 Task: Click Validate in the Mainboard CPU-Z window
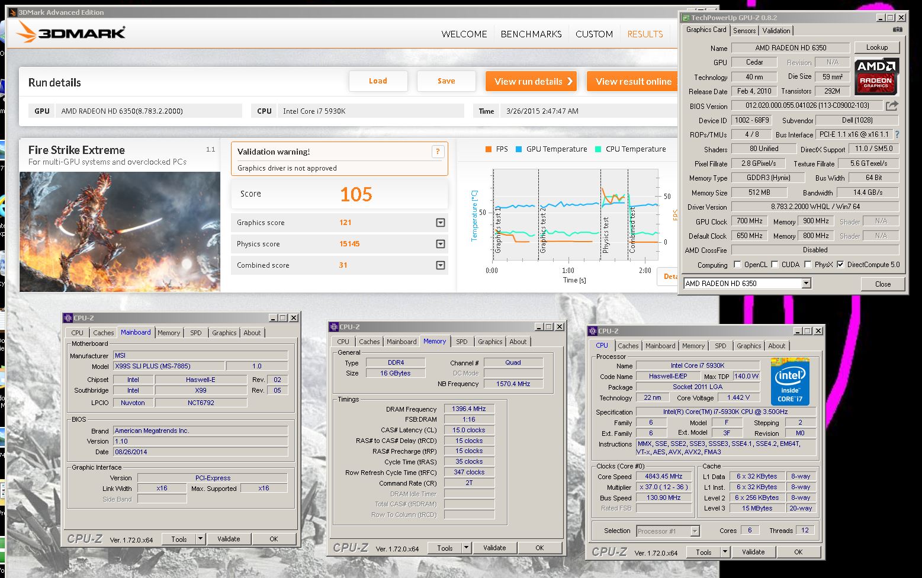(x=229, y=539)
